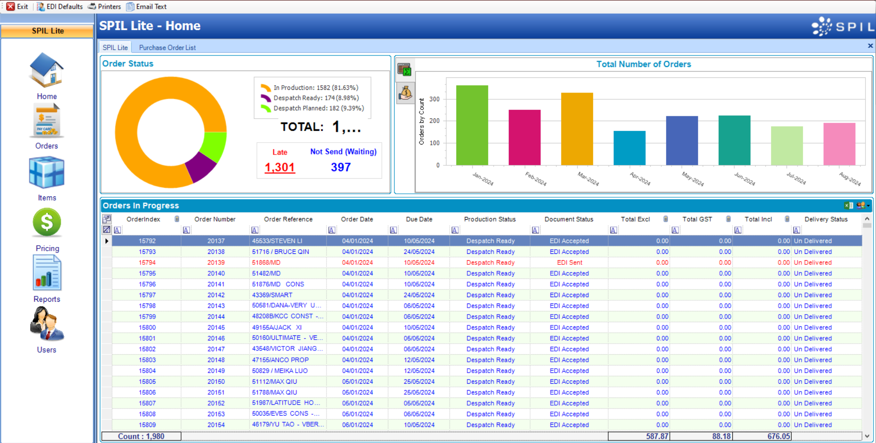
Task: Click Despatch Planned green legend swatch
Action: (x=266, y=108)
